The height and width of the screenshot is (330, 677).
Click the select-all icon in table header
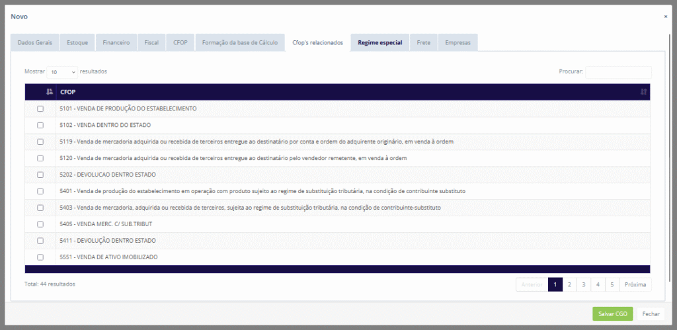tap(50, 92)
